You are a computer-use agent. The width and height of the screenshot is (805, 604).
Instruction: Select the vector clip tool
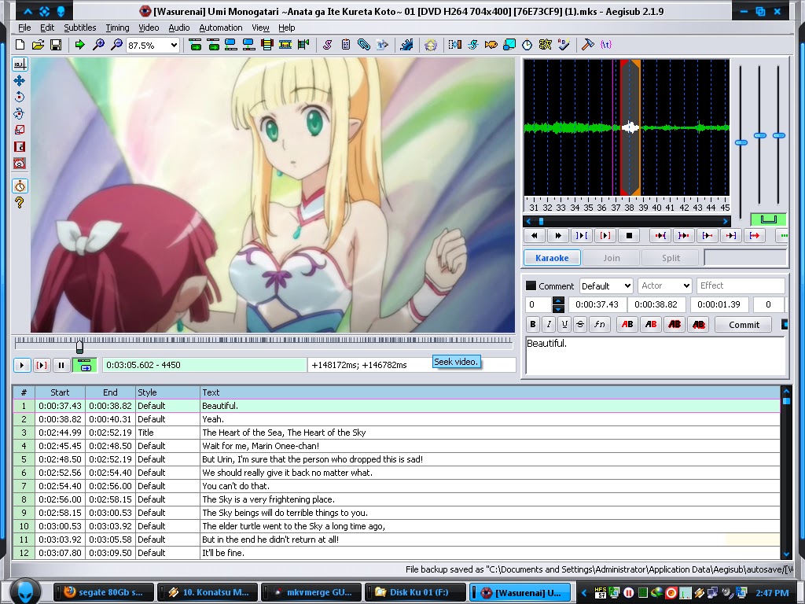coord(20,164)
